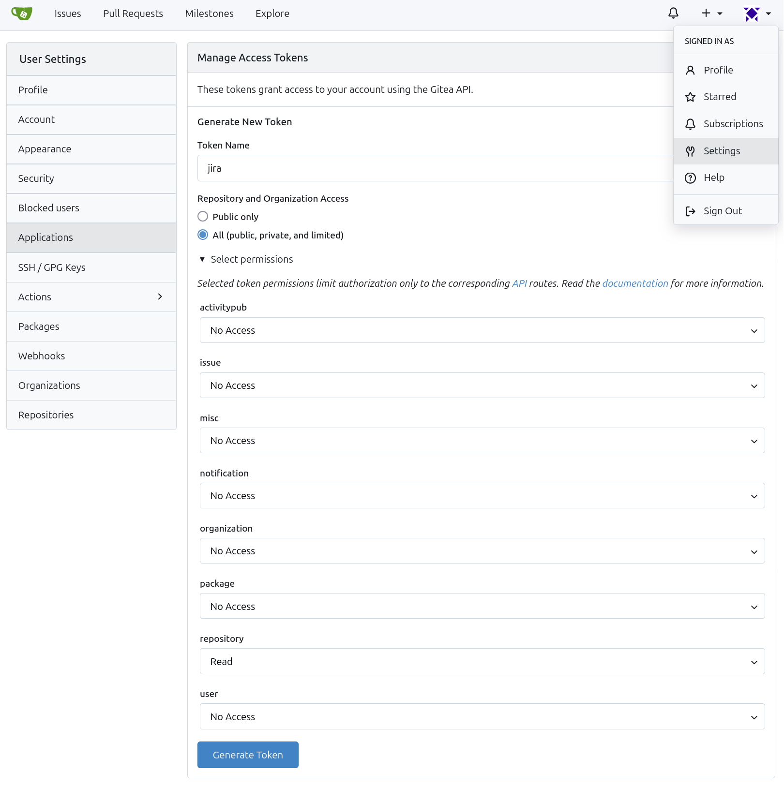This screenshot has width=784, height=786.
Task: Go to Applications in sidebar
Action: pos(91,237)
